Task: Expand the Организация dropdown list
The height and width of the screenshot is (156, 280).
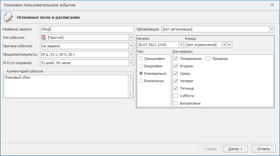Action: coord(272,29)
